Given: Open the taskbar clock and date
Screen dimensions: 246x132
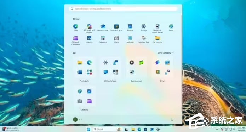Looking at the screenshot, I should point(241,129).
